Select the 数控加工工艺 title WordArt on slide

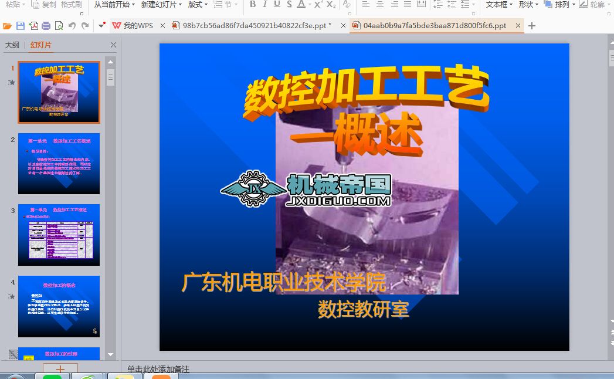click(x=366, y=92)
